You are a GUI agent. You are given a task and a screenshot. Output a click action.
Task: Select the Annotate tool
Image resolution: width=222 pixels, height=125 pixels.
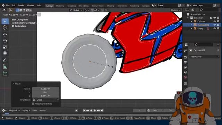click(x=5, y=60)
